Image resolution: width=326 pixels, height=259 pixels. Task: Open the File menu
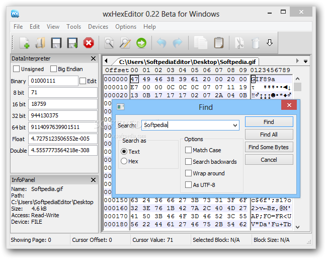pyautogui.click(x=18, y=27)
